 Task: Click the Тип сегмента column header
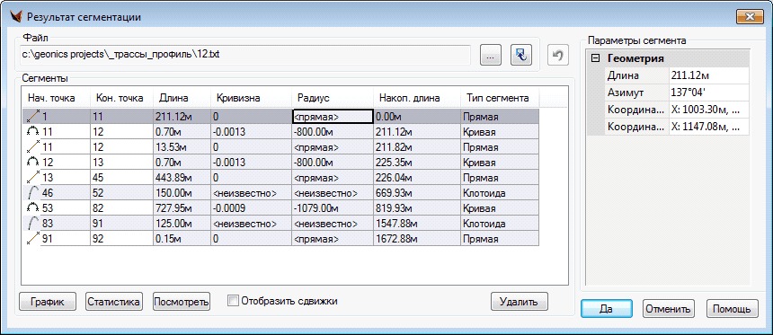point(500,98)
